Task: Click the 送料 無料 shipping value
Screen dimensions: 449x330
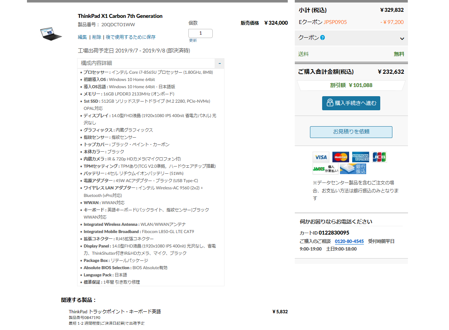Action: point(399,54)
